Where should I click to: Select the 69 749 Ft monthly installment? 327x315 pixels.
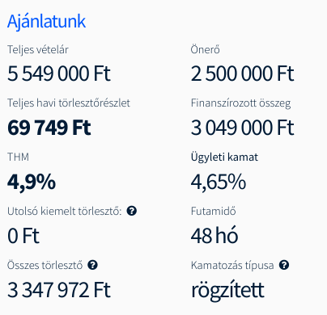pyautogui.click(x=49, y=128)
